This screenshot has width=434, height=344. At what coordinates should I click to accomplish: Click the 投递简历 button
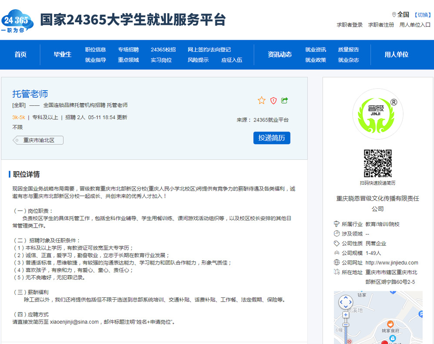click(271, 138)
